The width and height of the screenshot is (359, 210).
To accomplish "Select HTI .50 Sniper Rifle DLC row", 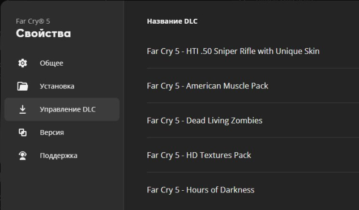I will pos(253,51).
